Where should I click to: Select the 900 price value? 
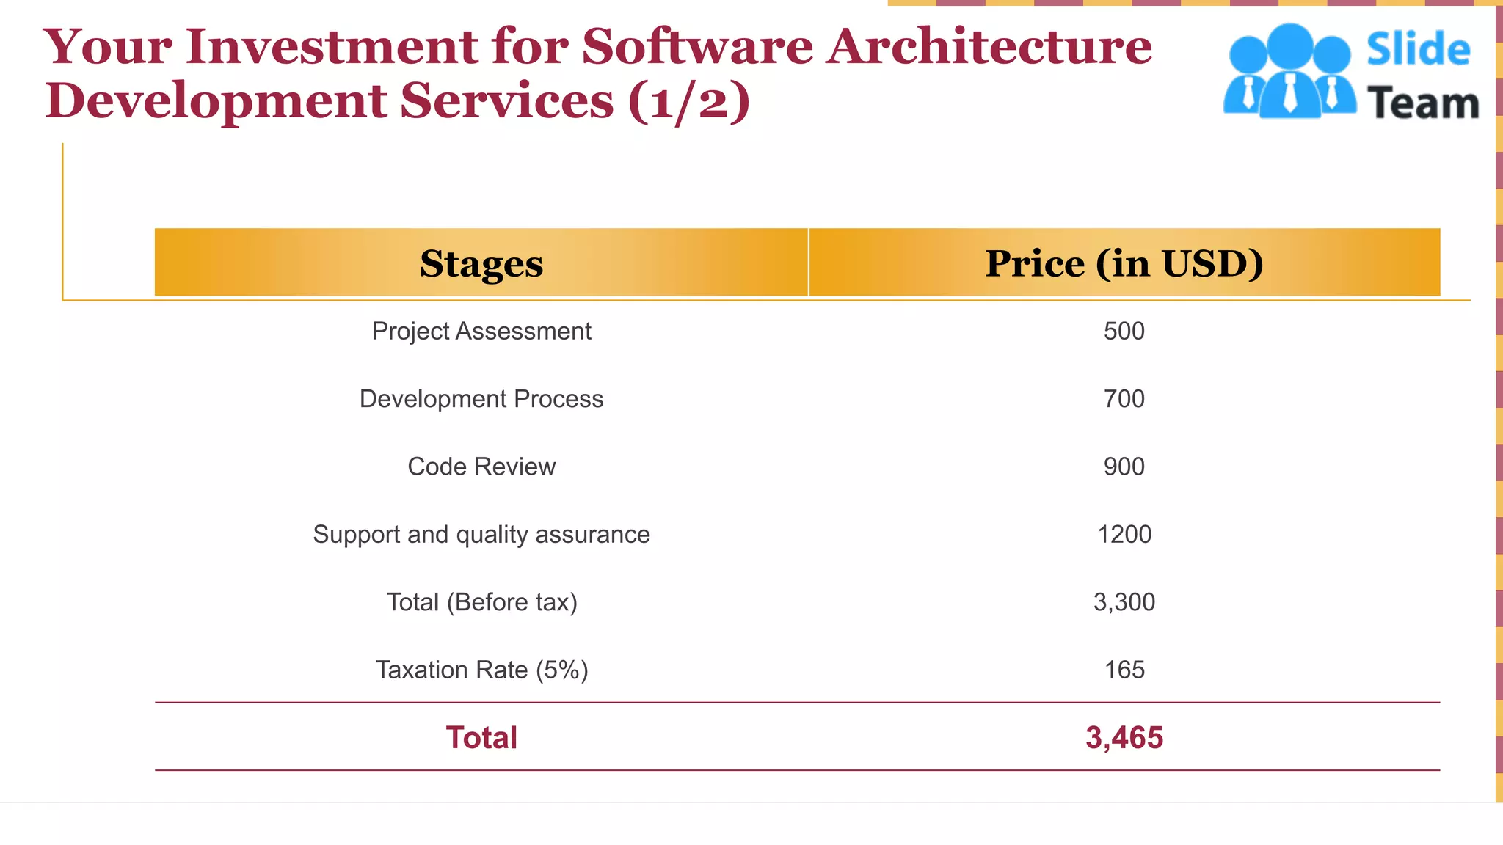pyautogui.click(x=1124, y=467)
